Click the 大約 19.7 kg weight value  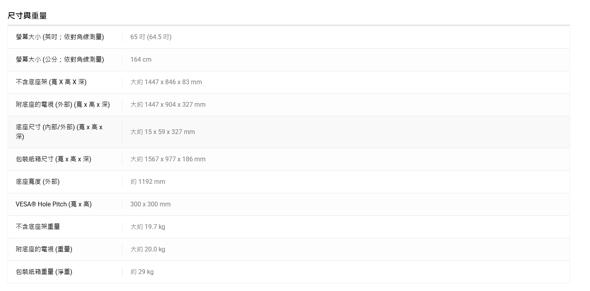(x=148, y=227)
